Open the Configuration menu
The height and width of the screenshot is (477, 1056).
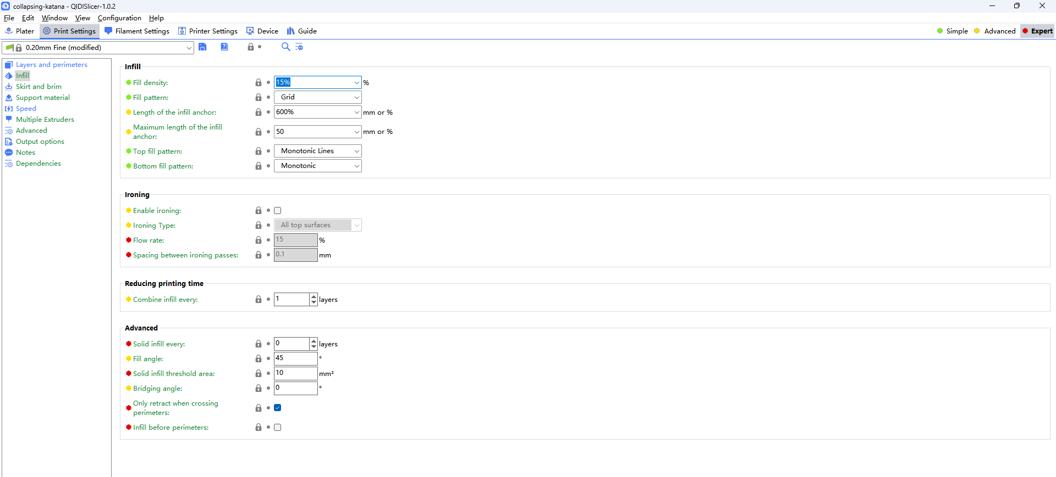click(x=119, y=18)
